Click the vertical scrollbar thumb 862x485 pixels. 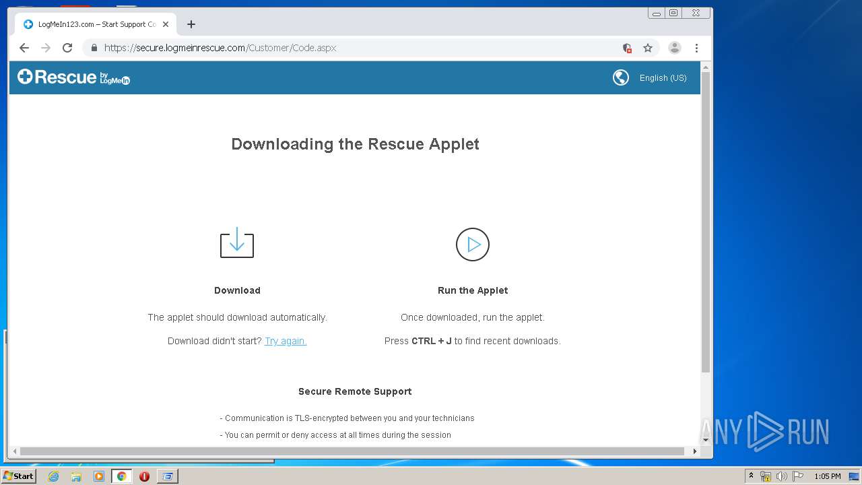click(x=706, y=222)
